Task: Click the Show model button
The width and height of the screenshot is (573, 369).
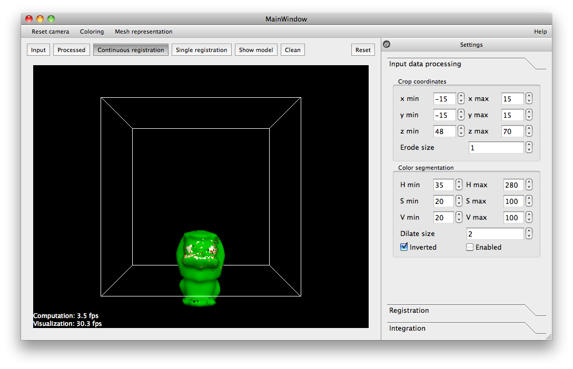Action: point(256,50)
